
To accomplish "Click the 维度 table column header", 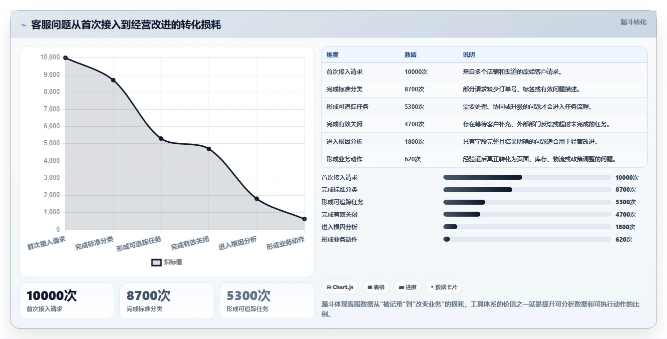I will pos(333,55).
